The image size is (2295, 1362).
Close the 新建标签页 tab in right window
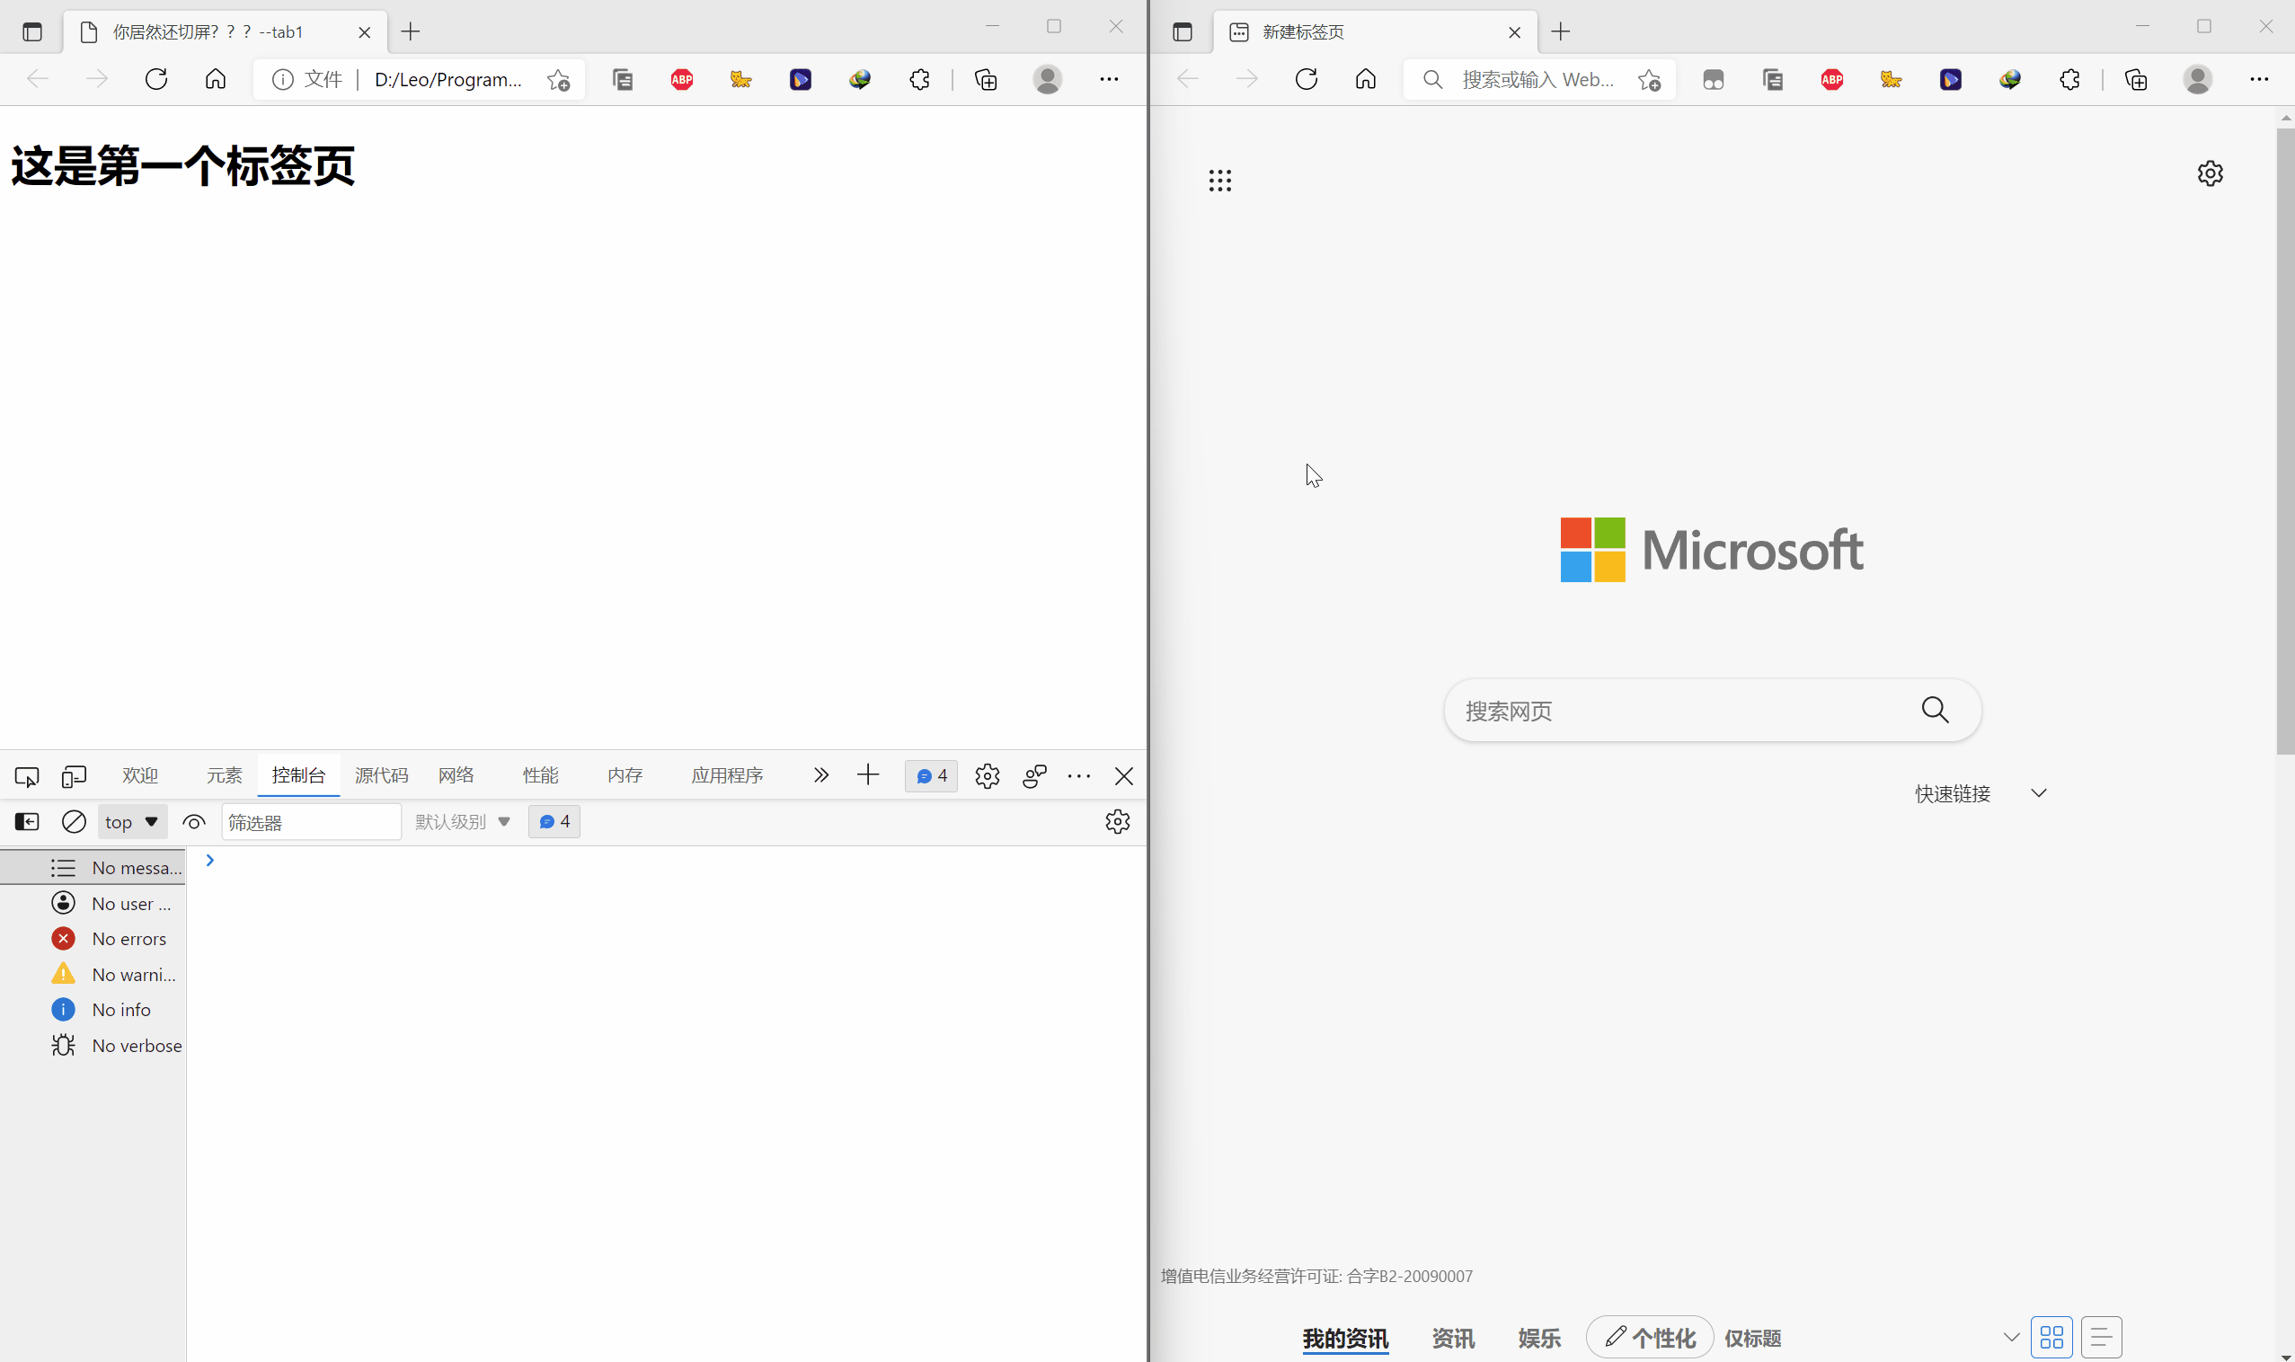coord(1515,32)
